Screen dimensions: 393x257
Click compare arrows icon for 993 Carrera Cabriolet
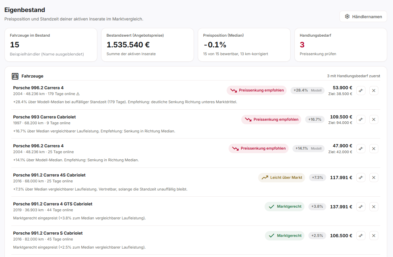[x=361, y=120]
